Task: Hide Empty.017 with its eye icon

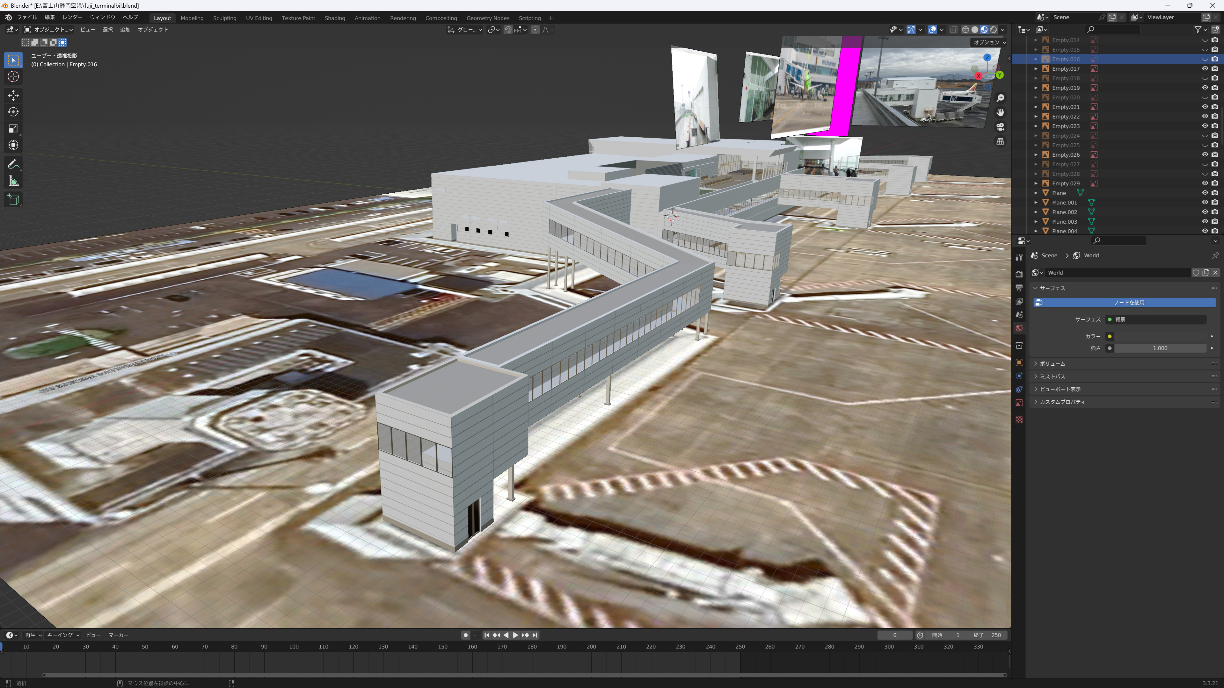Action: pyautogui.click(x=1205, y=68)
